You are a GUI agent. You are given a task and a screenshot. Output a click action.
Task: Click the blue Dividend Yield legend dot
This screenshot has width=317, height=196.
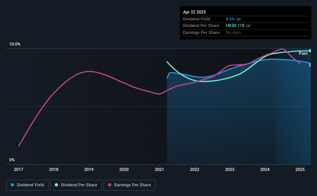[x=12, y=185]
